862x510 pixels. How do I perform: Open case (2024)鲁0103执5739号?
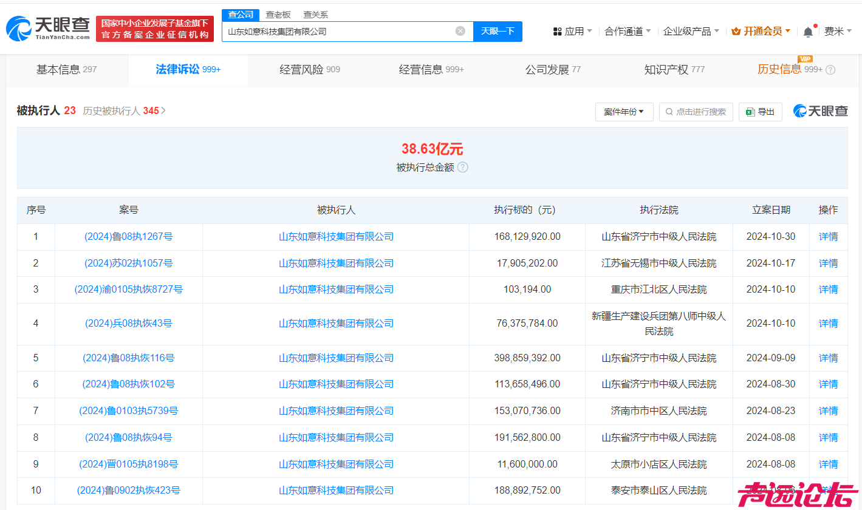129,411
